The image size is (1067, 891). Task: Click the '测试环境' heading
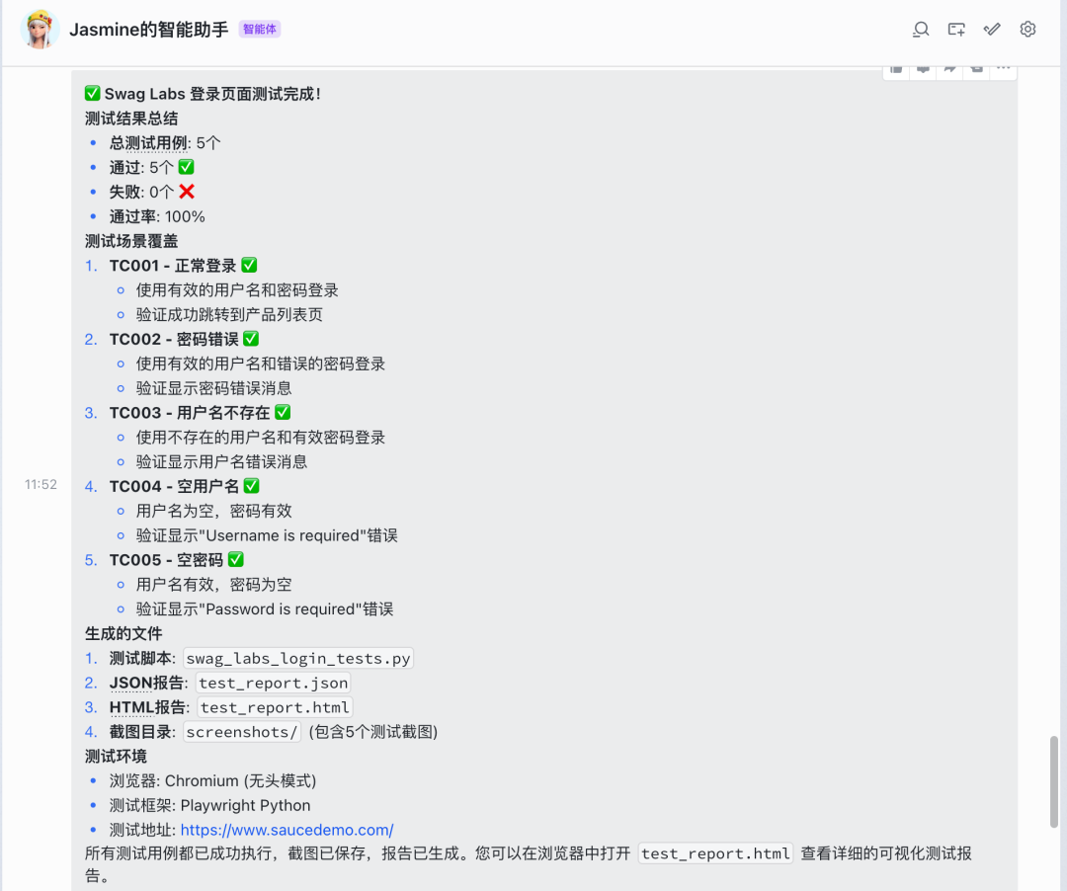pyautogui.click(x=116, y=757)
